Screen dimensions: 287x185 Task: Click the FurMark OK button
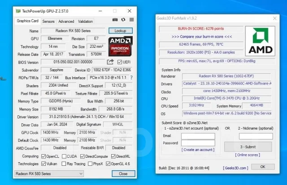point(263,167)
